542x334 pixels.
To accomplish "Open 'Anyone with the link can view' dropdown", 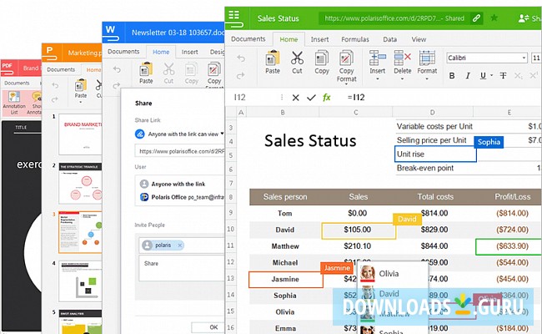I will [222, 134].
